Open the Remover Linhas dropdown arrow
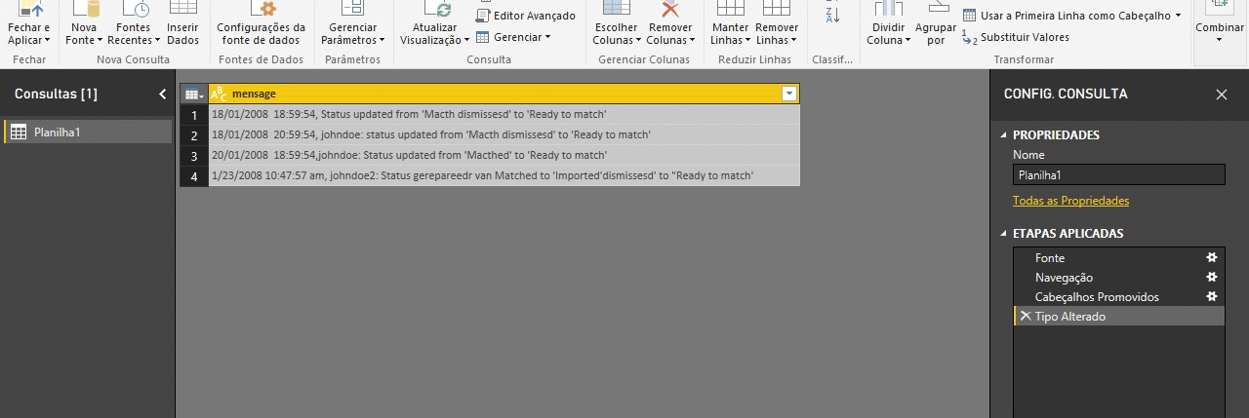The height and width of the screenshot is (418, 1249). point(793,41)
